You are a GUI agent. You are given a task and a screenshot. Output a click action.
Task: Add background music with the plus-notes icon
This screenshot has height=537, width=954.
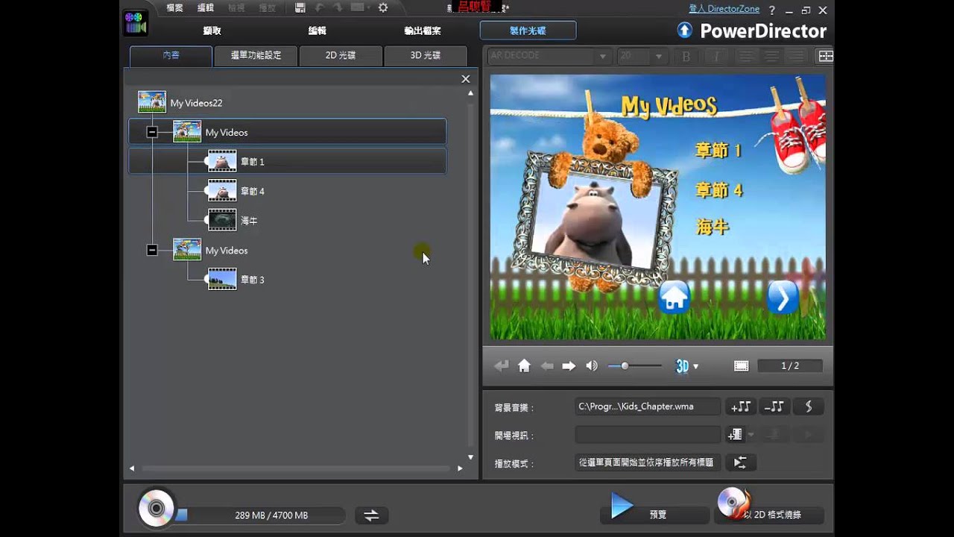[741, 406]
